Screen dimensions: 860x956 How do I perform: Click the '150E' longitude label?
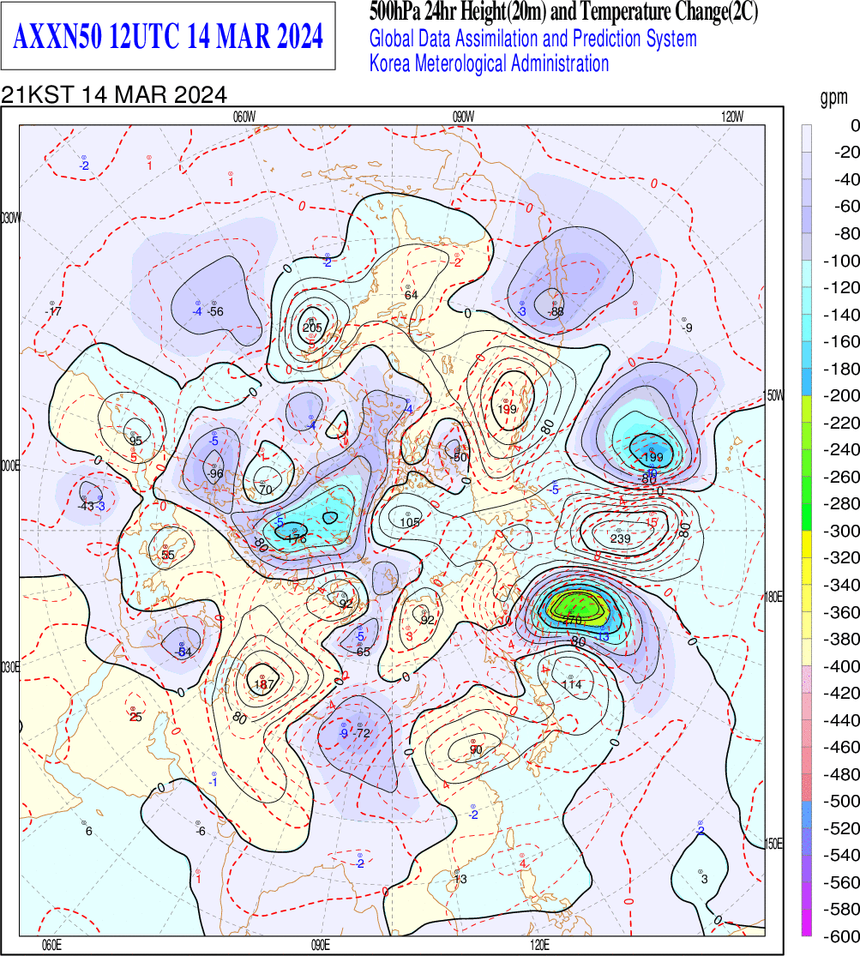coord(774,844)
